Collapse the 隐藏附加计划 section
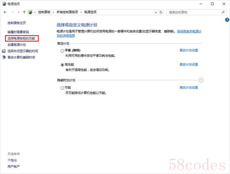This screenshot has width=230, height=174. coord(201,80)
